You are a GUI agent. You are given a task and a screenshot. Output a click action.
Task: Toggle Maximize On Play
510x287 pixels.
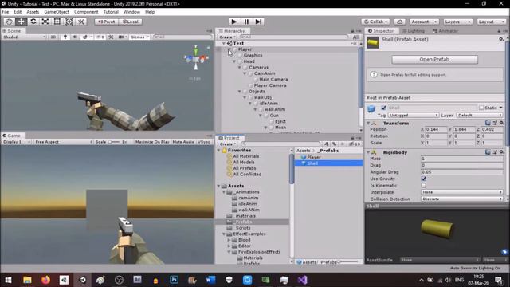click(152, 142)
